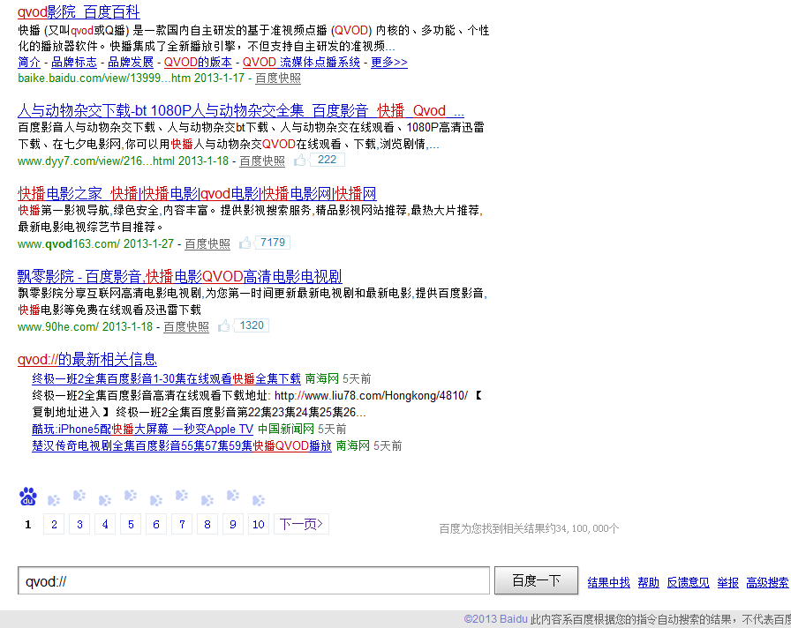This screenshot has width=791, height=628.
Task: Open qvod://的最新相关信息 heading link
Action: pos(87,359)
